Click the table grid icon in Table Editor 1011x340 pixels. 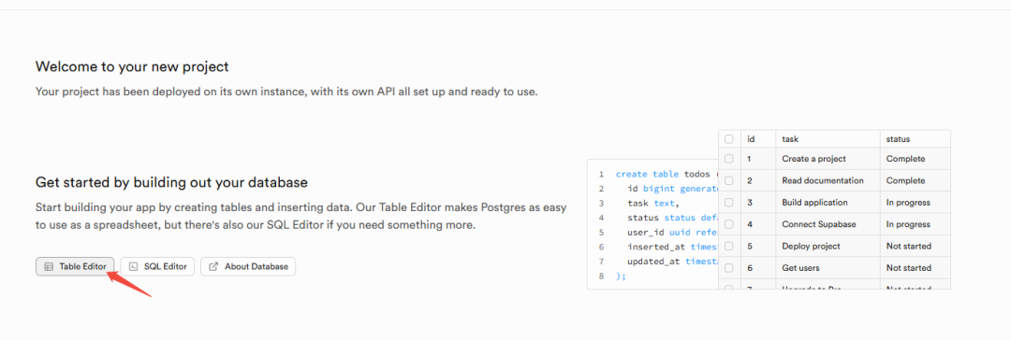pyautogui.click(x=49, y=266)
